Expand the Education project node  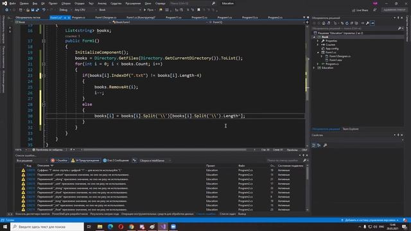pos(314,68)
